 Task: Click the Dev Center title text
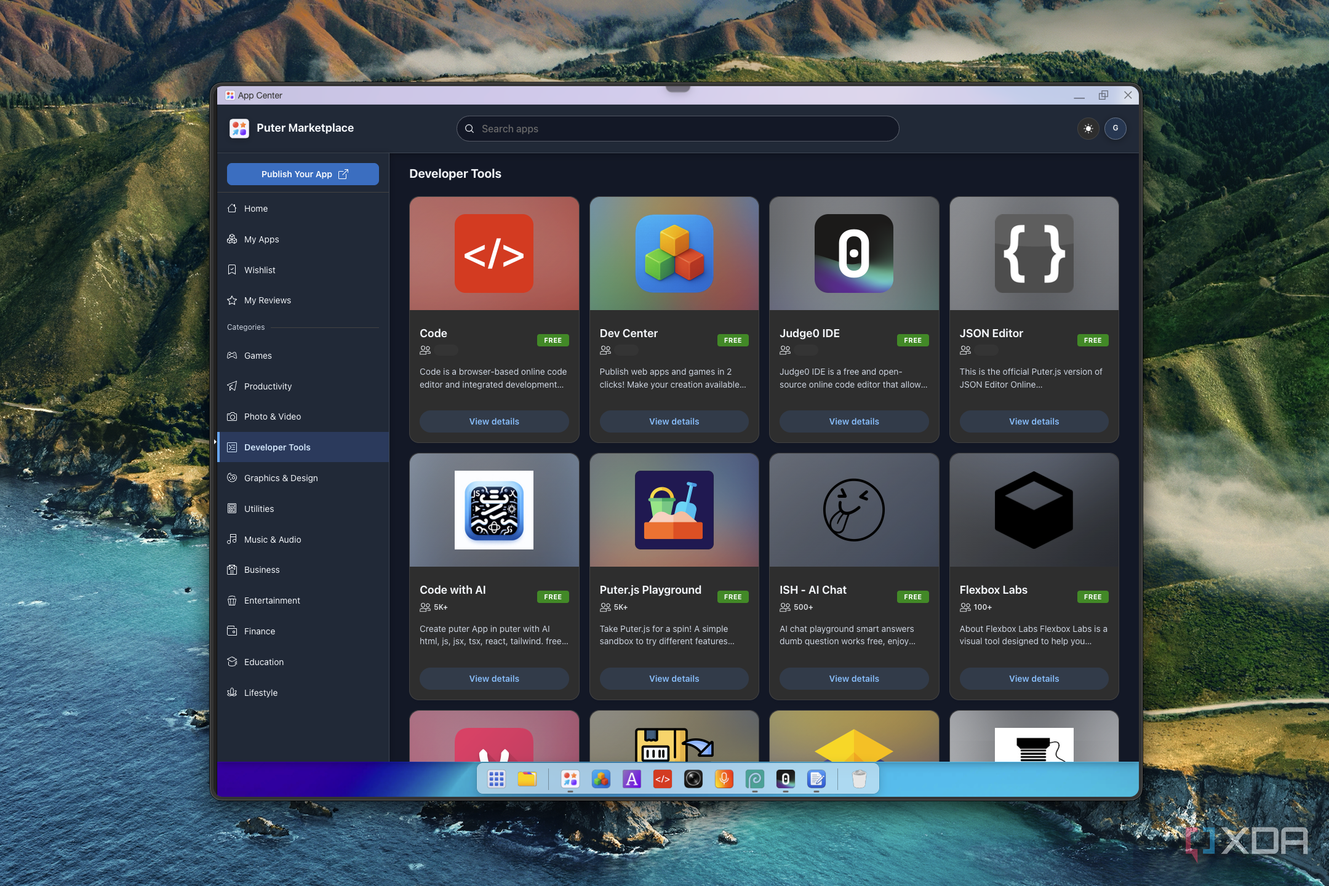point(629,333)
